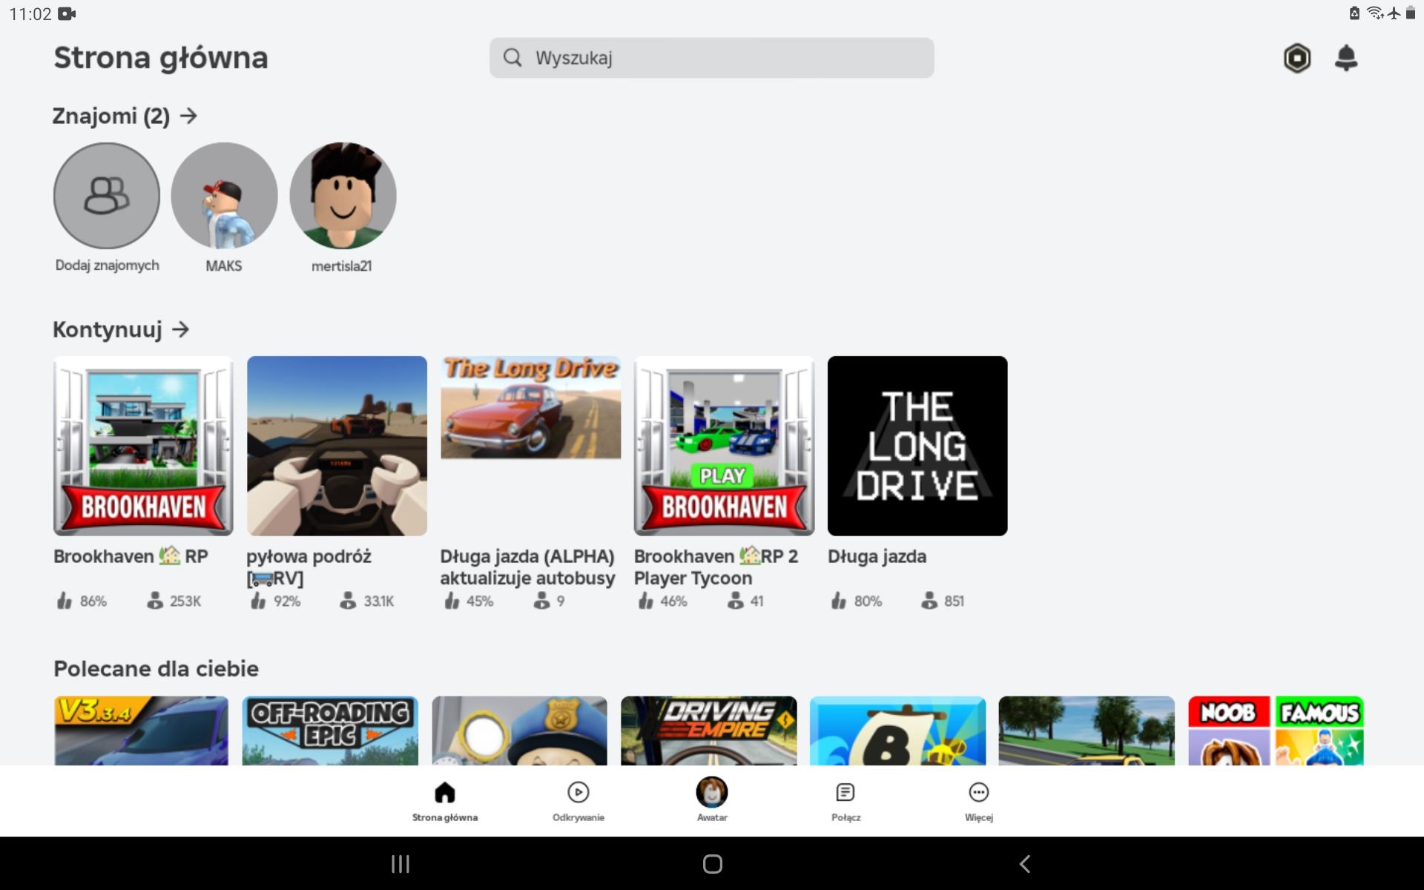Click the search magnifier icon
This screenshot has width=1424, height=890.
pyautogui.click(x=512, y=57)
